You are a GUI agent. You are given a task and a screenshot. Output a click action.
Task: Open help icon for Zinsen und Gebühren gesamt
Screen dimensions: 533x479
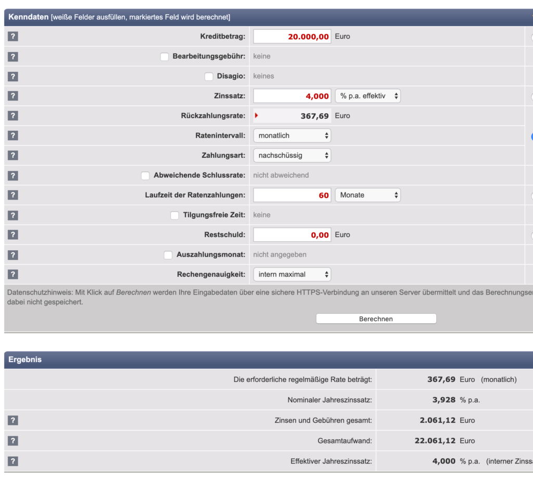13,421
